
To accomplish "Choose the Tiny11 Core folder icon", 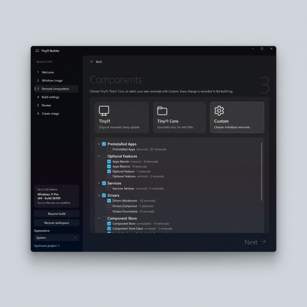I will click(162, 111).
